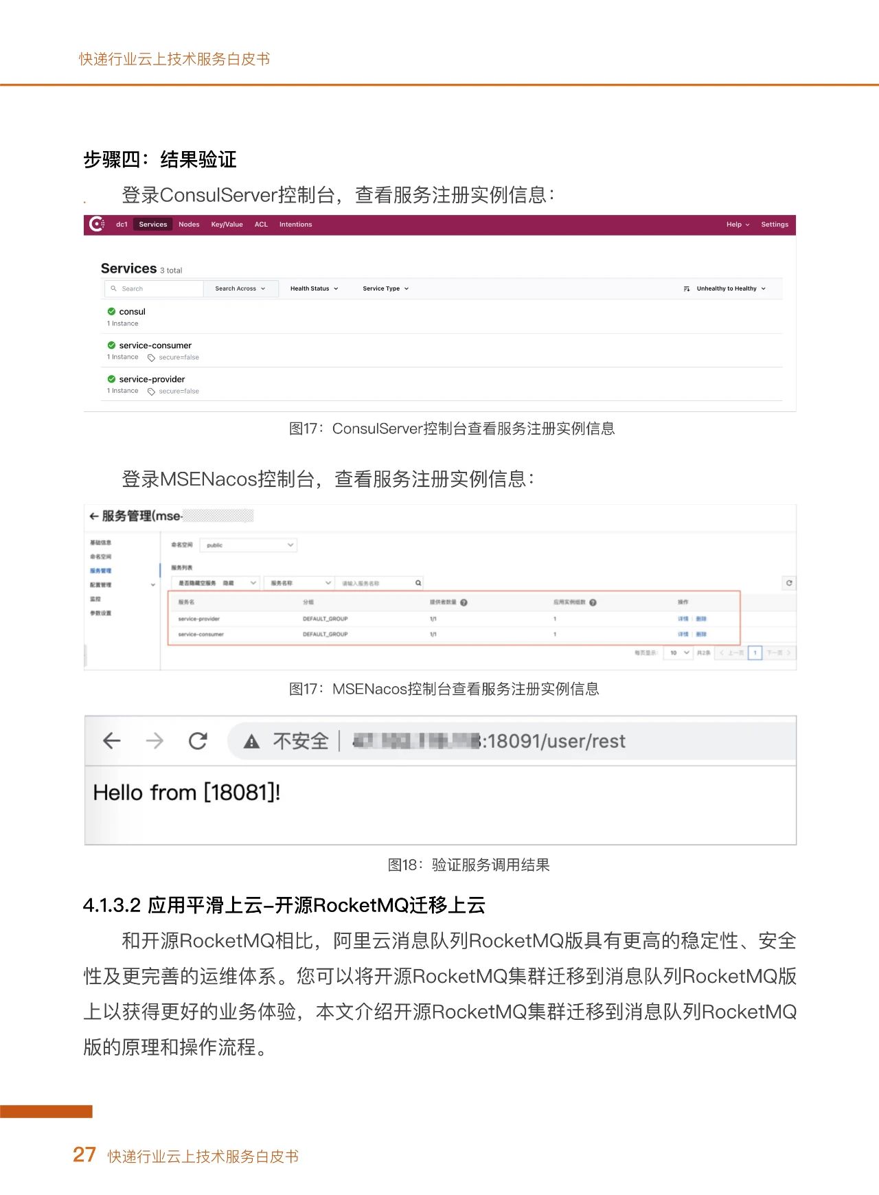Switch to the Nodes tab

tap(189, 225)
